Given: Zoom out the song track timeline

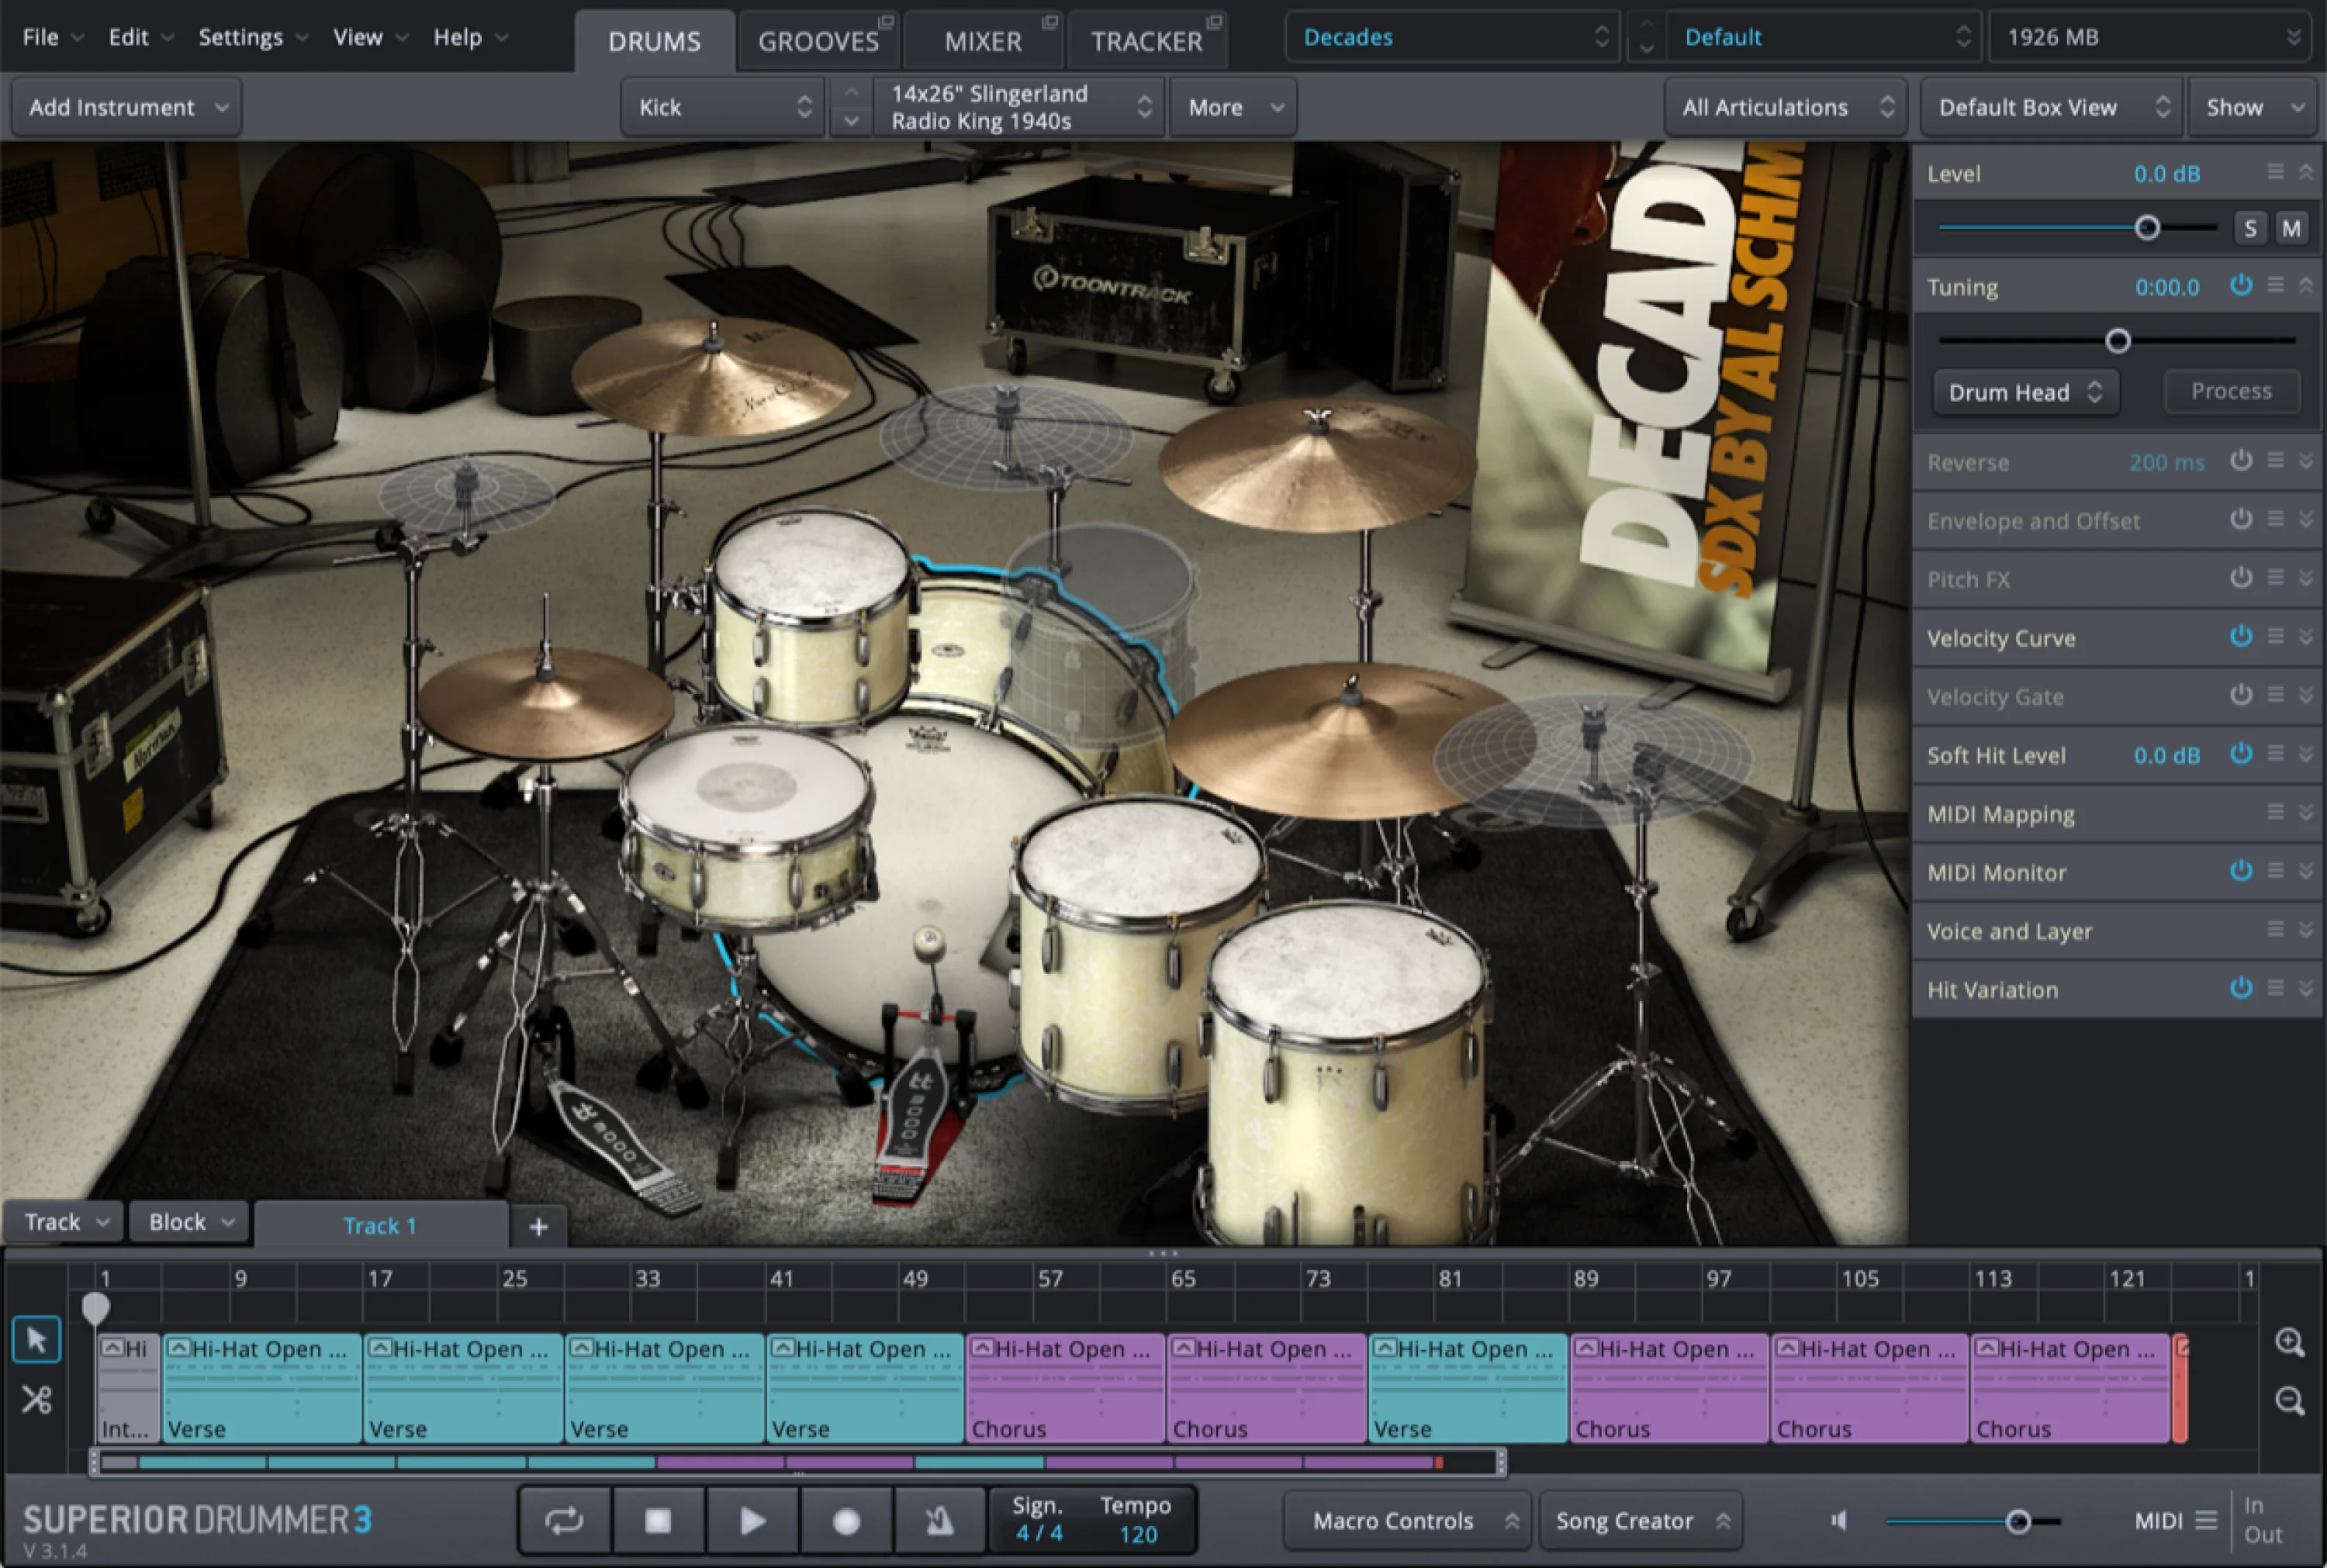Looking at the screenshot, I should pyautogui.click(x=2289, y=1400).
